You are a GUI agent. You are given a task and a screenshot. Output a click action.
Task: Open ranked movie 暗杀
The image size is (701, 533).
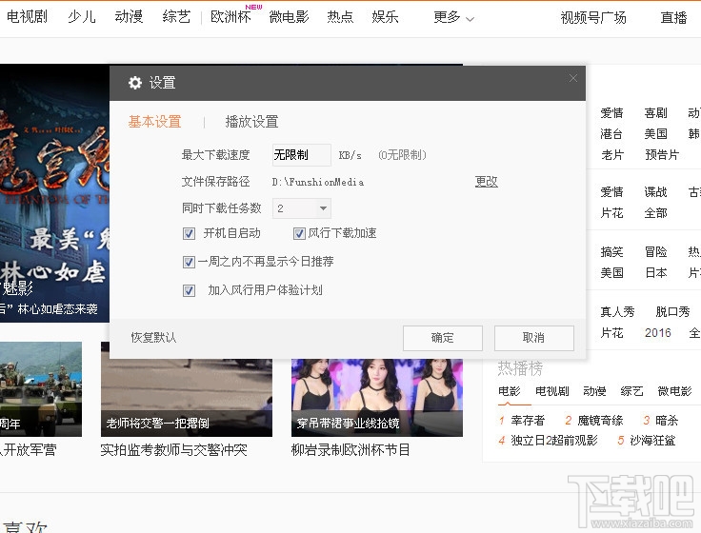pos(667,421)
